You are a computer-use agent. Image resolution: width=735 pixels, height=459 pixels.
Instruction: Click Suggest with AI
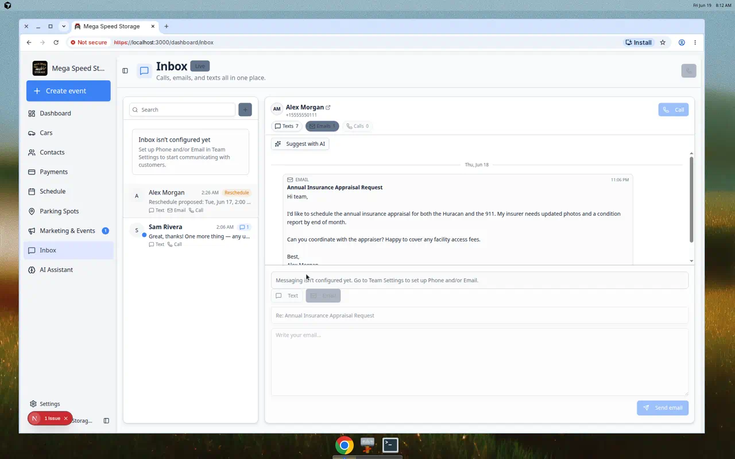pos(300,144)
